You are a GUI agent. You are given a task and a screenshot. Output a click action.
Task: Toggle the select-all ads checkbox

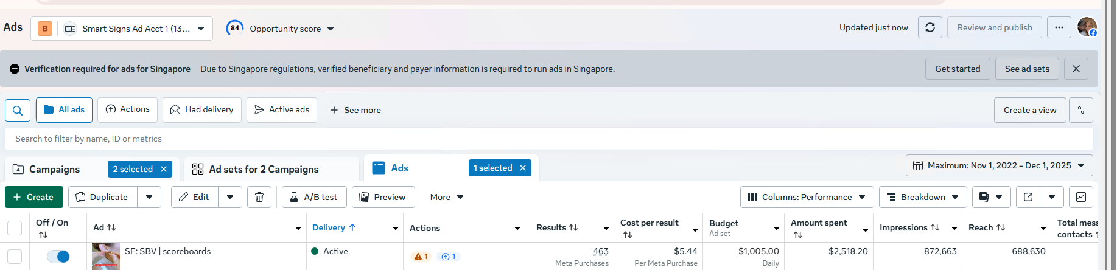(15, 228)
